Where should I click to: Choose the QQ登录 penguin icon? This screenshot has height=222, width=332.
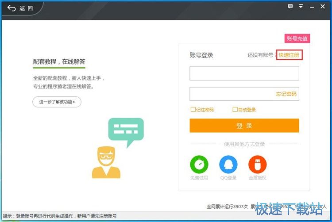click(228, 165)
